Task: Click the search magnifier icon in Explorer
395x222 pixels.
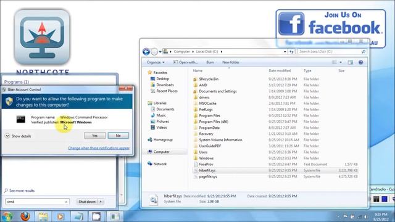Action: point(364,52)
